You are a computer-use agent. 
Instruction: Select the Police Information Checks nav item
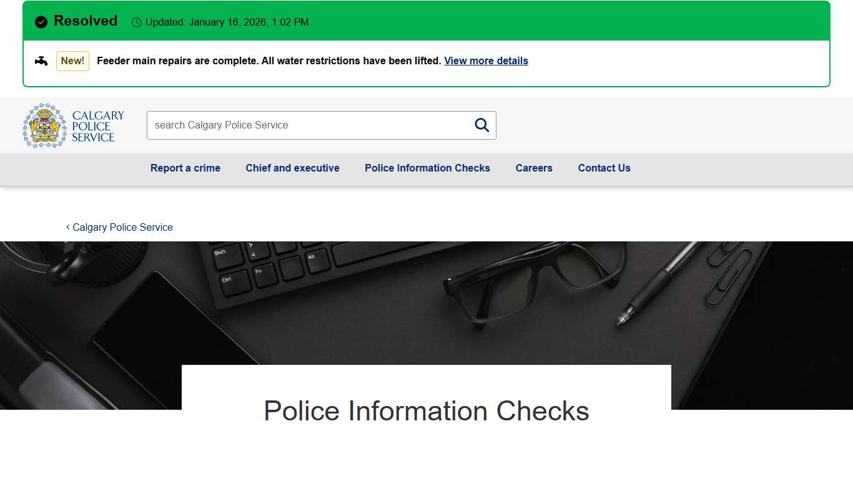(427, 168)
